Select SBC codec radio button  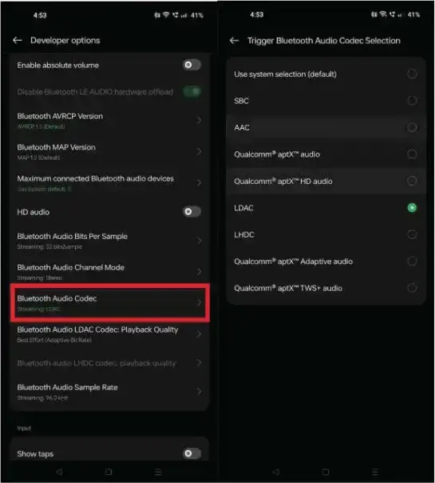[x=412, y=101]
